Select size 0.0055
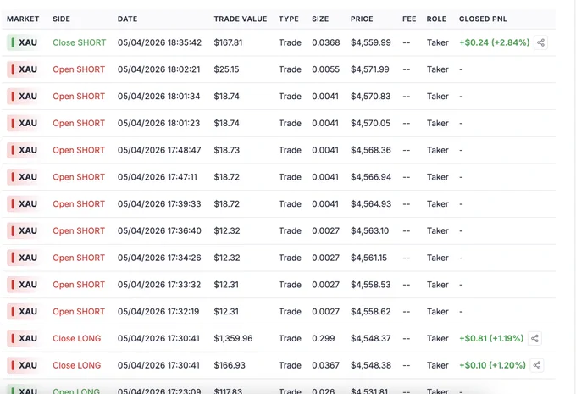This screenshot has width=576, height=394. [326, 69]
